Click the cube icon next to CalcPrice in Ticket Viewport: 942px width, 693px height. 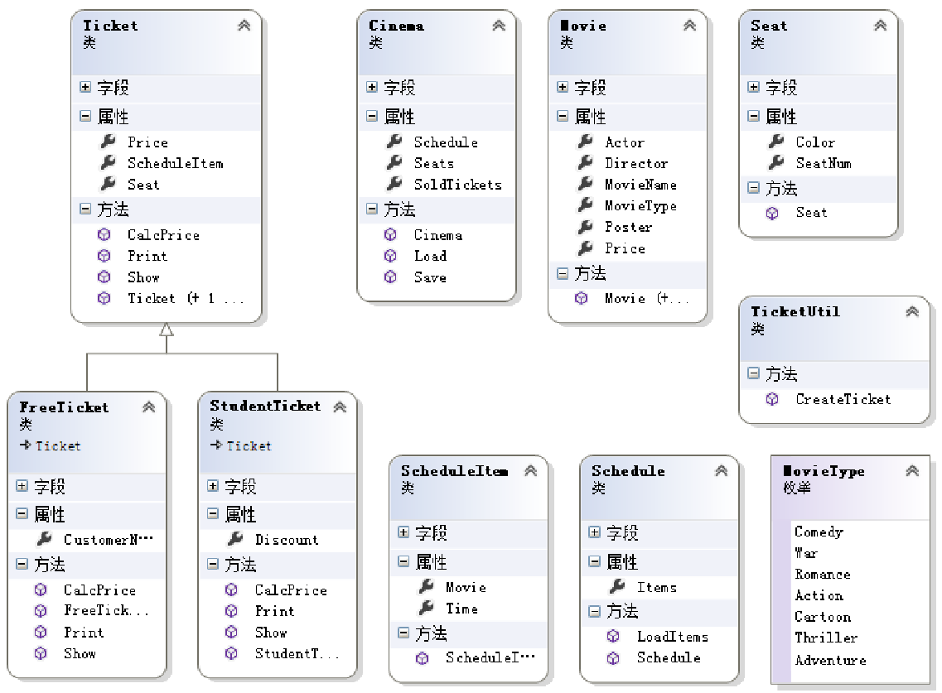tap(104, 235)
